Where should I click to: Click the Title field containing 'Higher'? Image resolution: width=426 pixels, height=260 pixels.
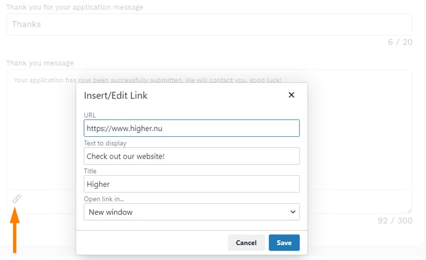[x=191, y=184]
